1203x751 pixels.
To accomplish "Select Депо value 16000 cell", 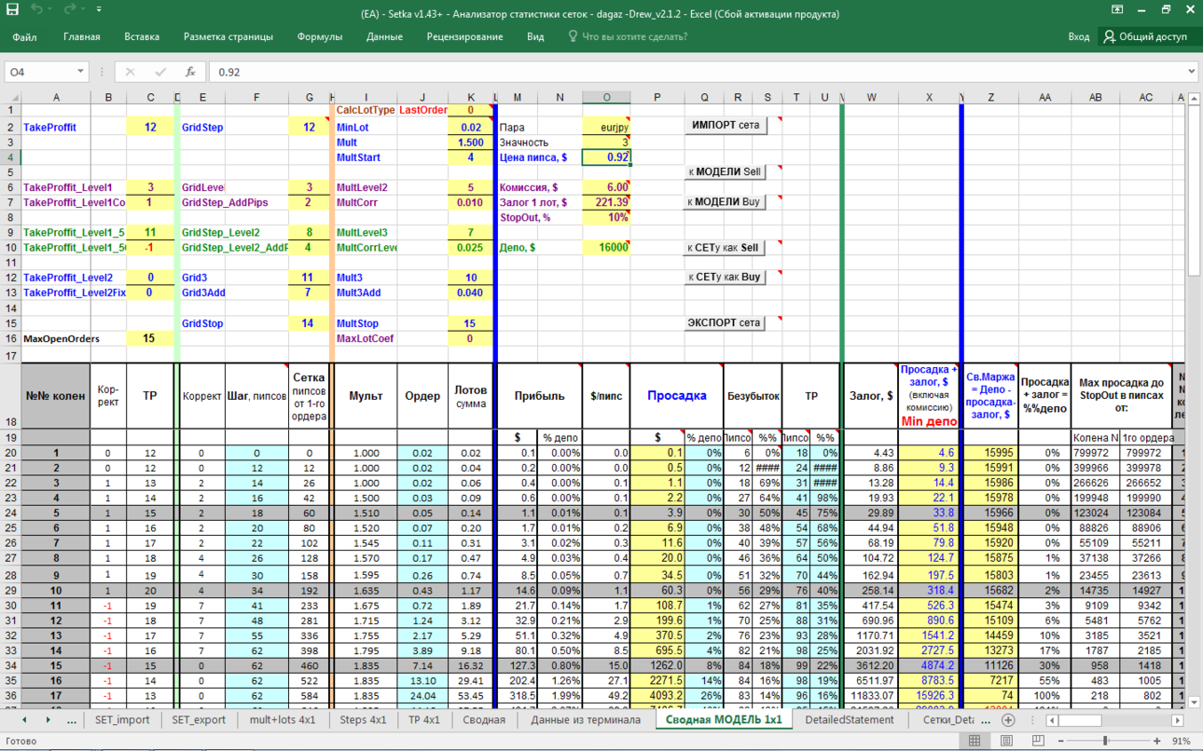I will point(606,248).
